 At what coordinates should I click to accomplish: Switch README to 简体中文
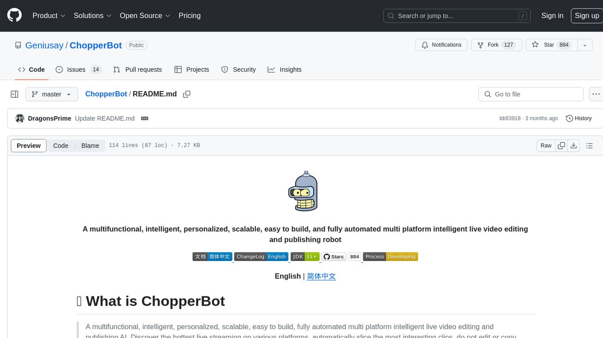click(321, 276)
